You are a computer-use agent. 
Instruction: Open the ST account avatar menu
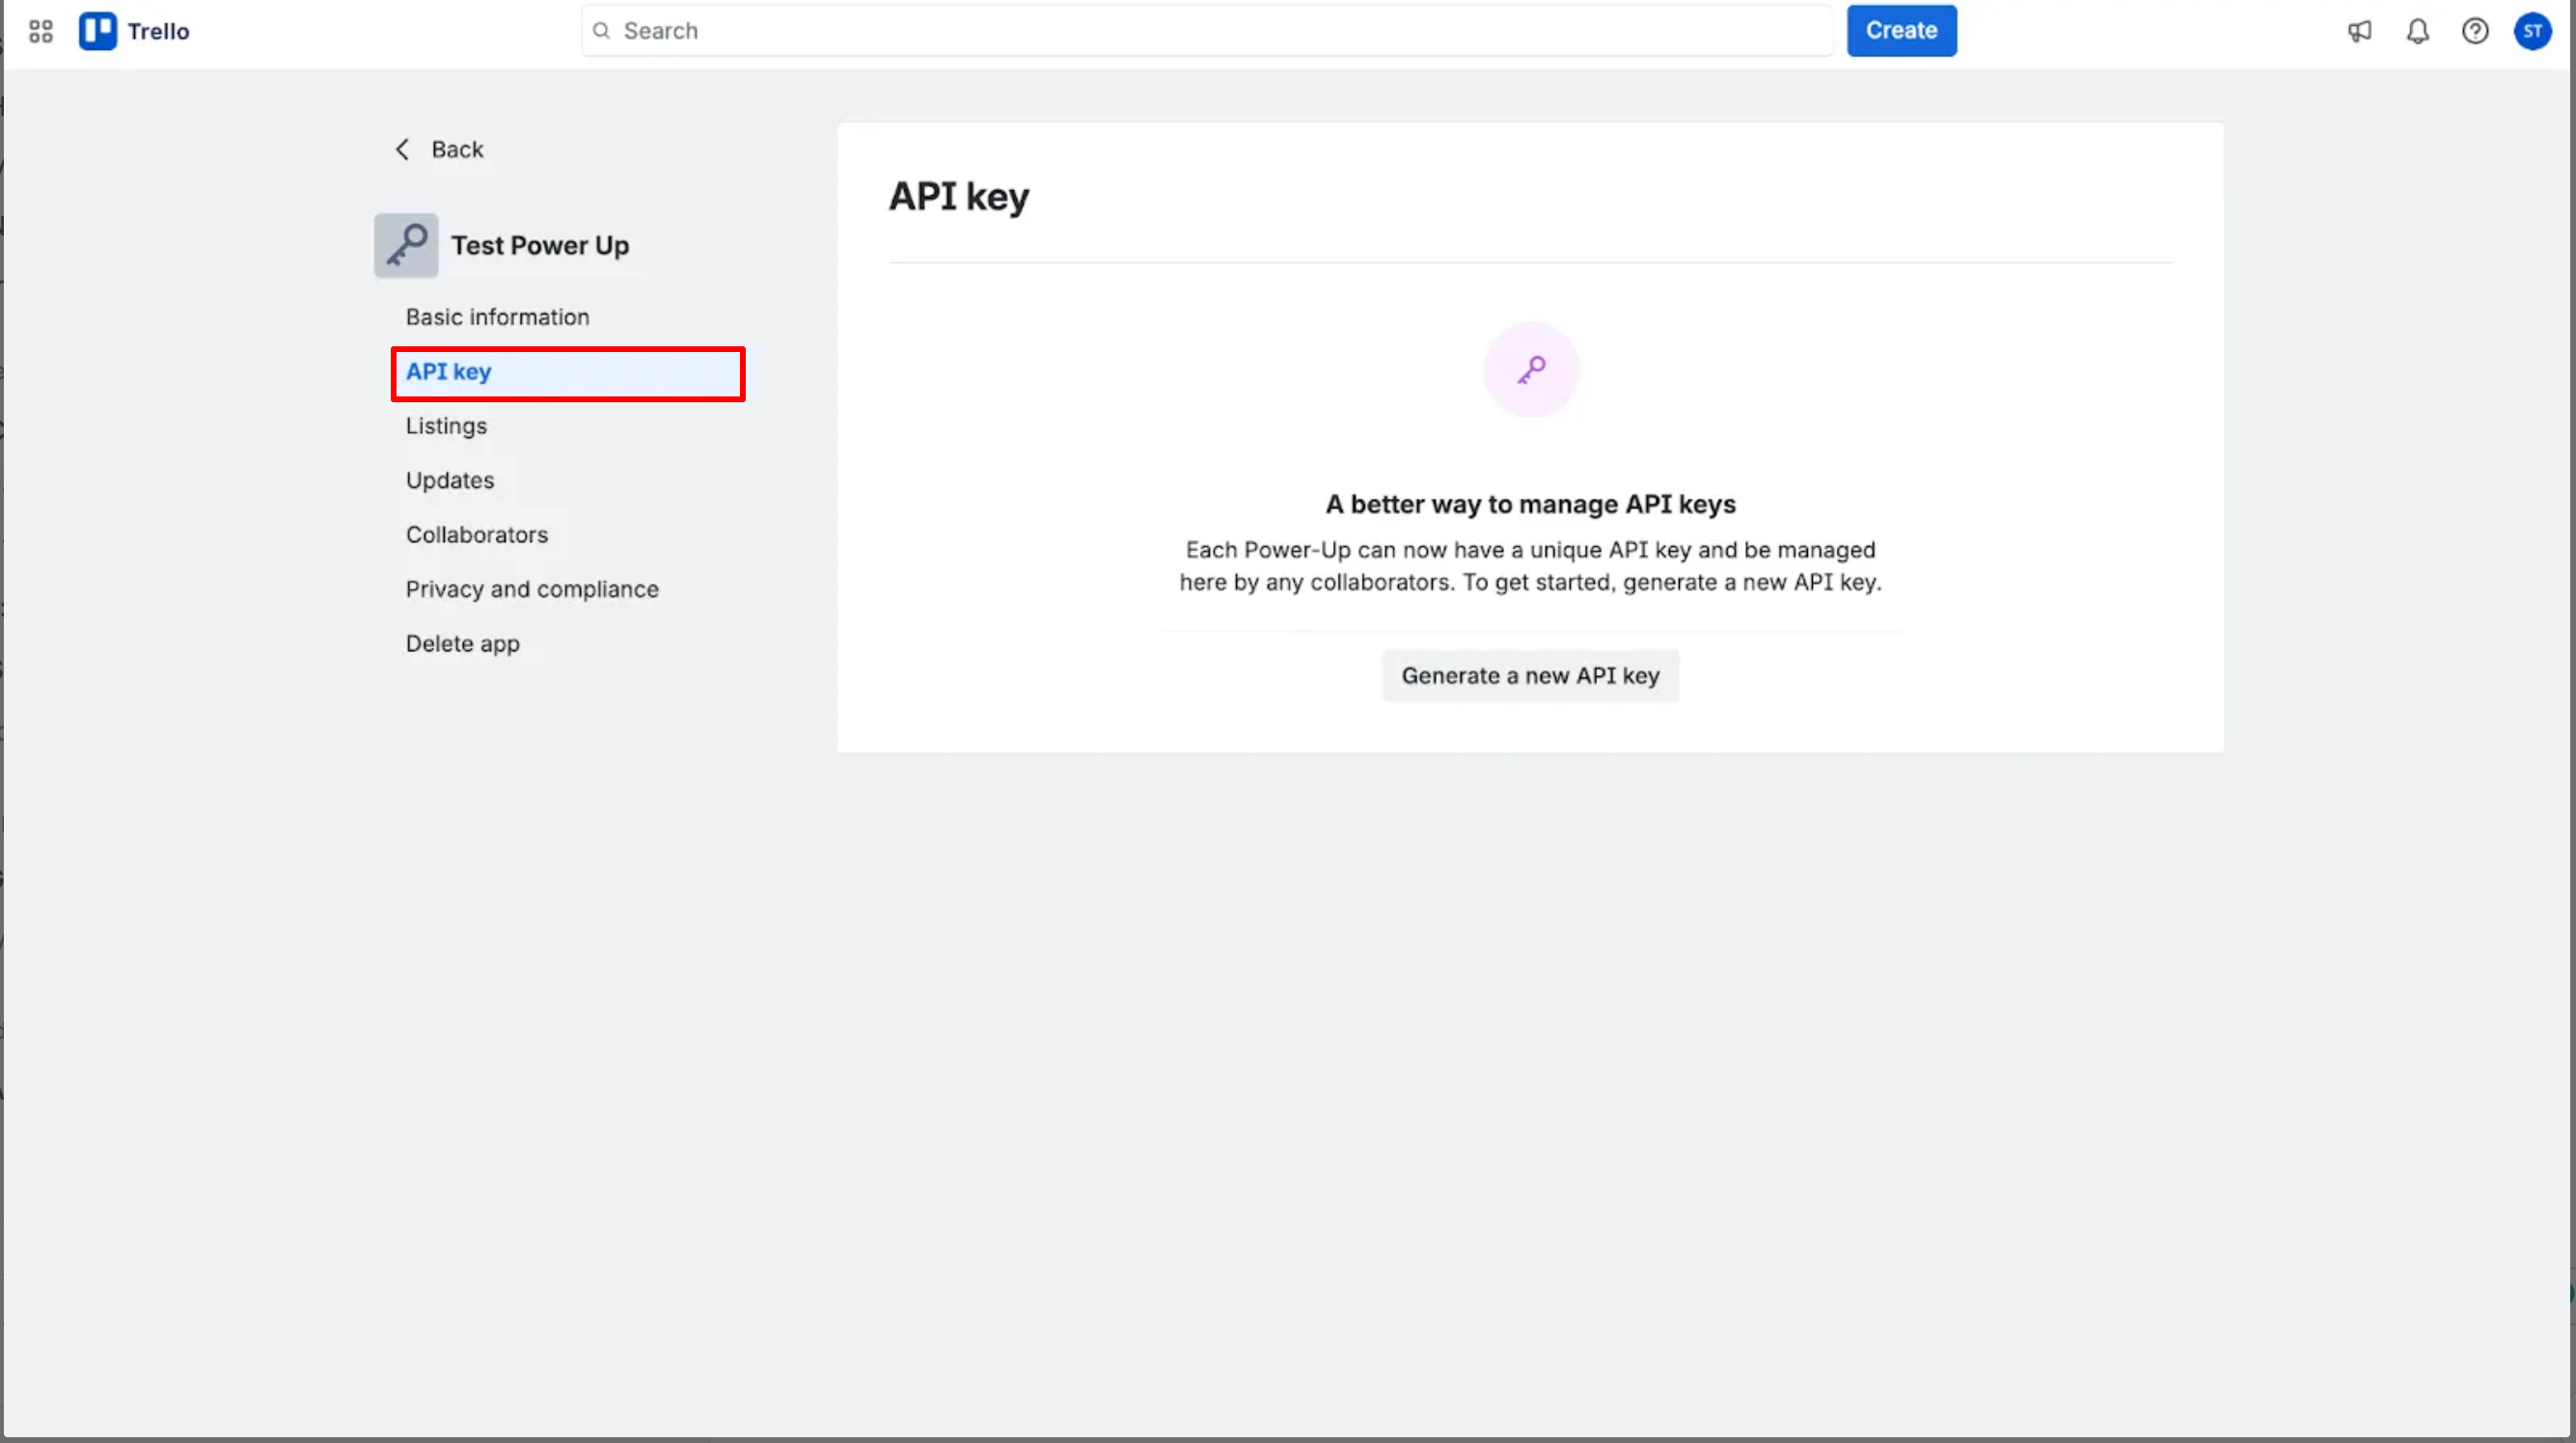pos(2532,31)
